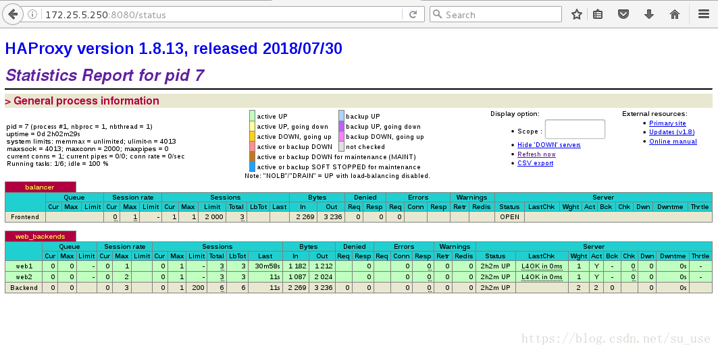This screenshot has width=718, height=352.
Task: Click the web2 server row name
Action: 24,277
